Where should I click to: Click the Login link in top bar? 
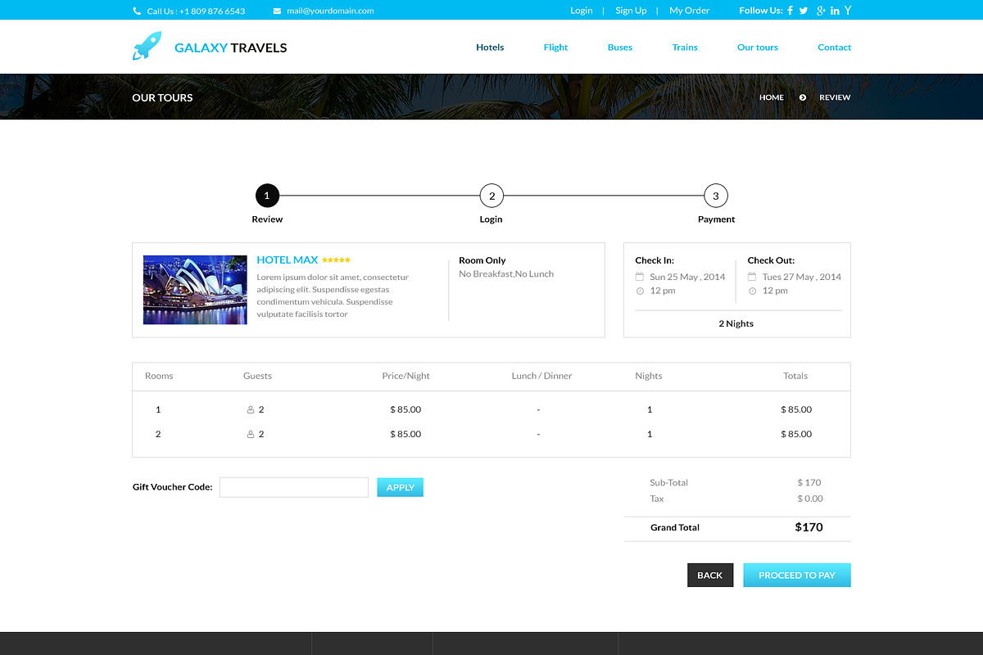pos(582,11)
